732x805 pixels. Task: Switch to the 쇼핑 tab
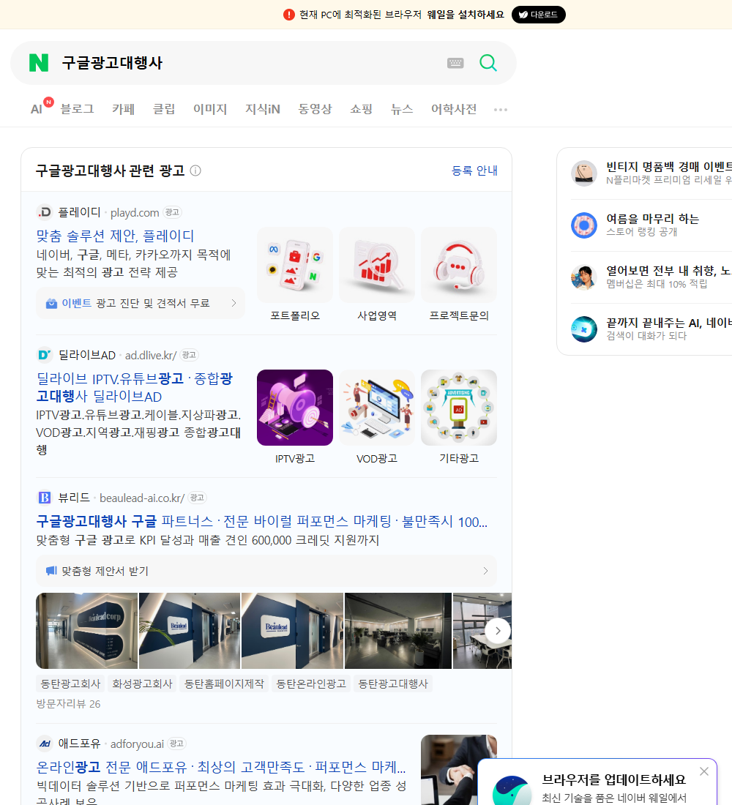pos(361,109)
